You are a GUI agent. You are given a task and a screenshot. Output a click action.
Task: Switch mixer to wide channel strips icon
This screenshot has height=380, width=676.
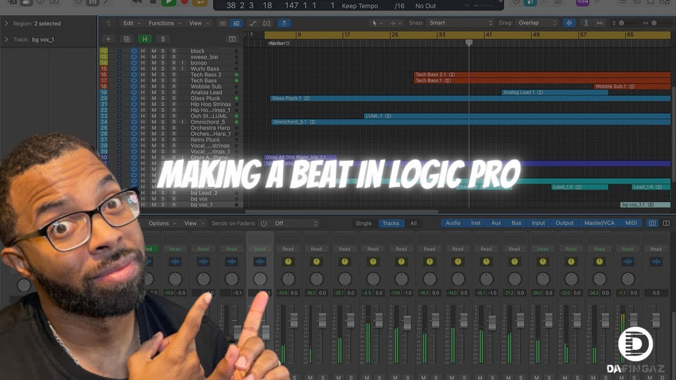[666, 223]
